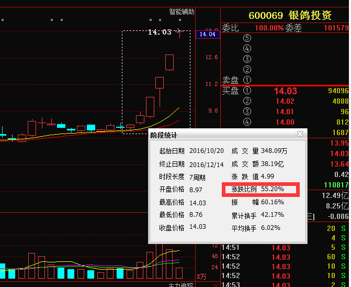The height and width of the screenshot is (287, 351).
Task: Click the 阶段统计 dialog title bar
Action: click(x=228, y=135)
